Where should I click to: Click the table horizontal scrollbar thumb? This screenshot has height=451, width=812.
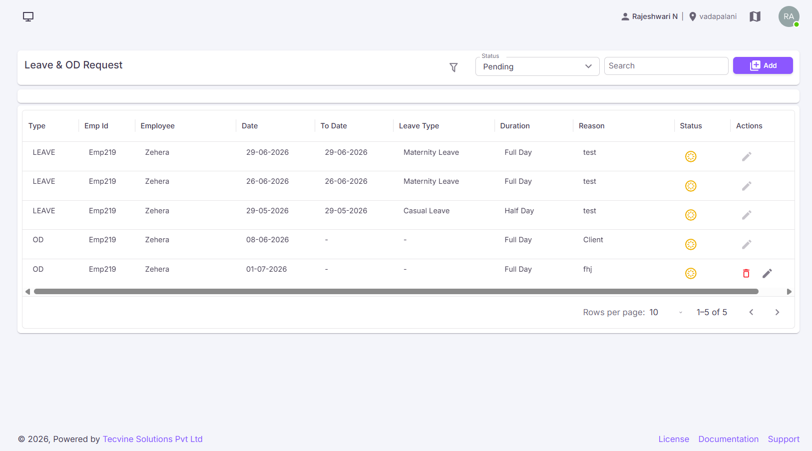[396, 292]
